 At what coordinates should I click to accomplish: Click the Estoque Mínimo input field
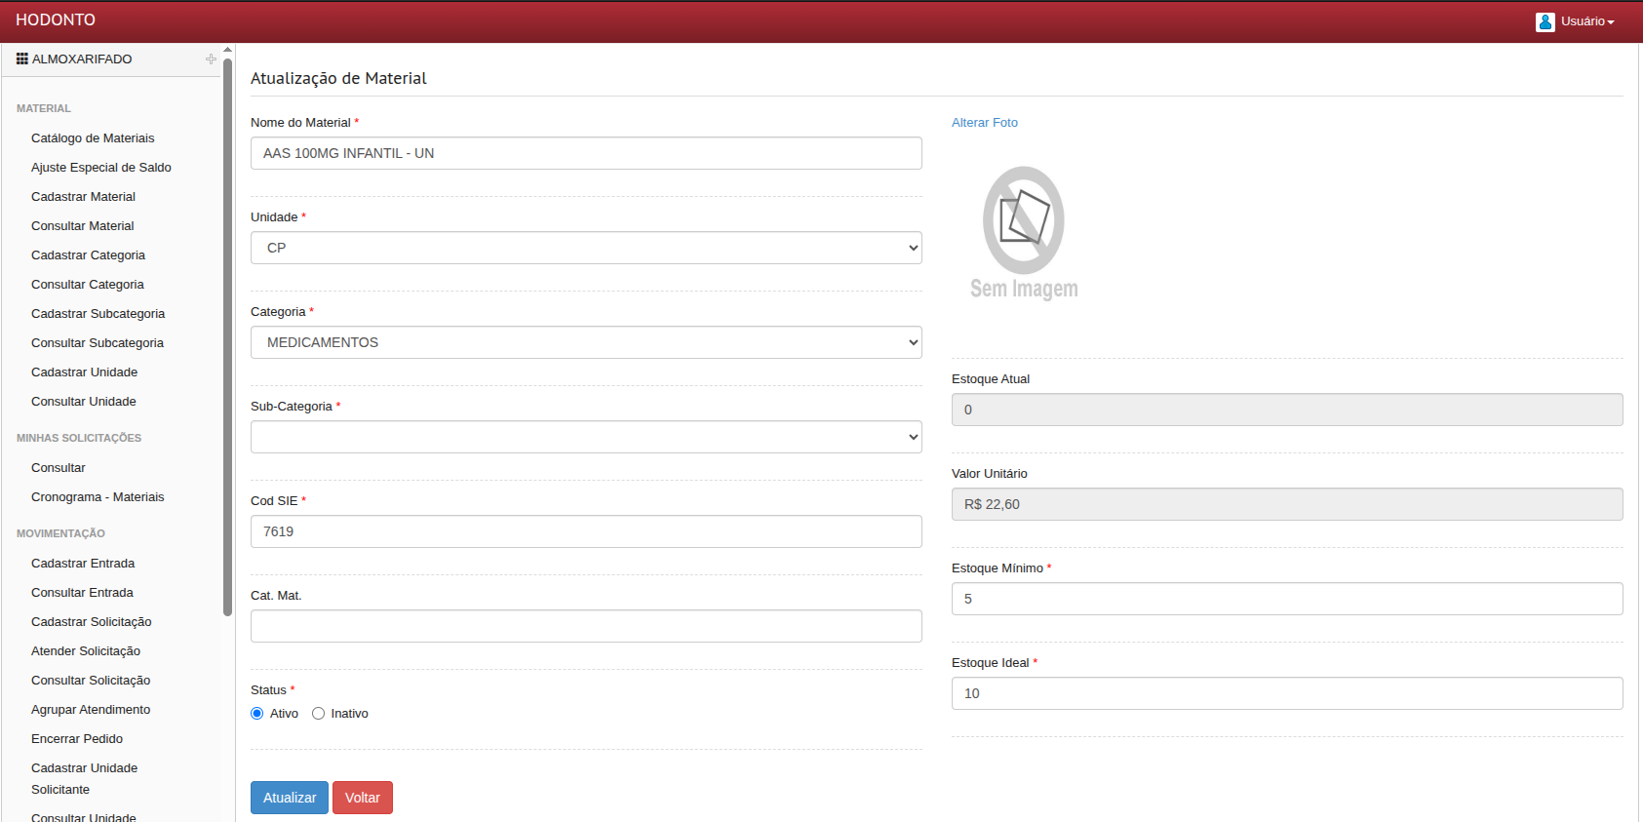tap(1286, 599)
